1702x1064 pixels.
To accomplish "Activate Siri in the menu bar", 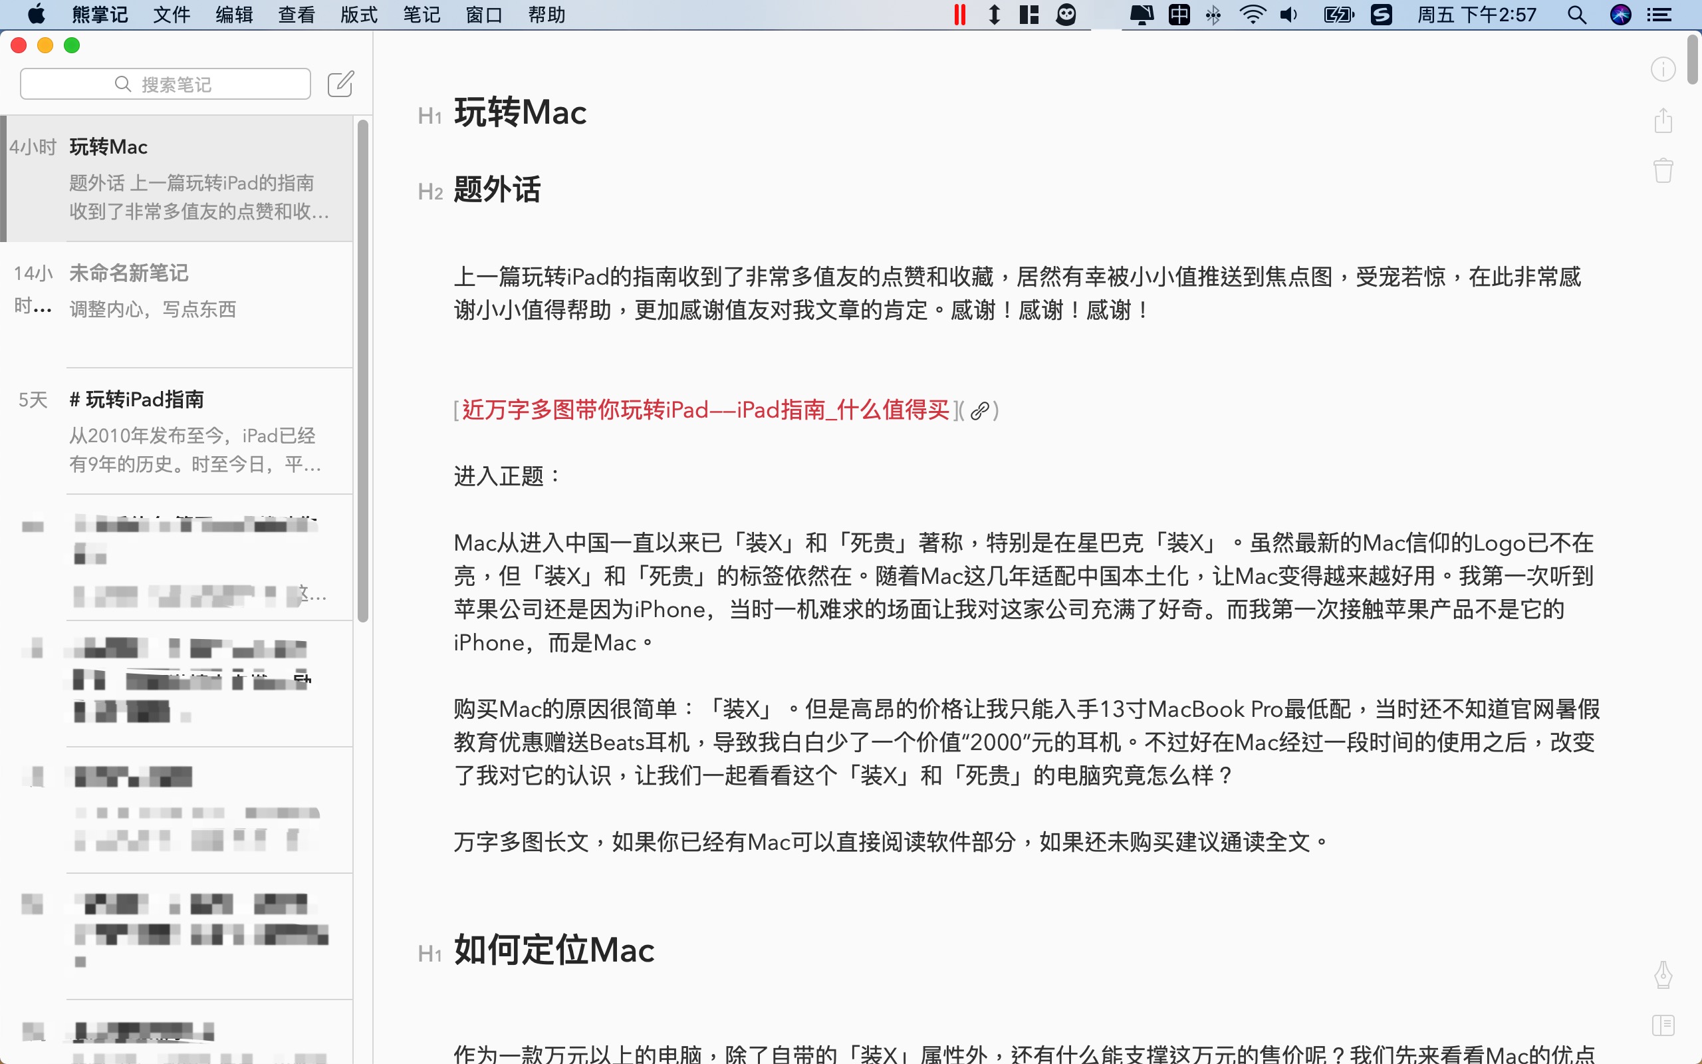I will coord(1621,14).
